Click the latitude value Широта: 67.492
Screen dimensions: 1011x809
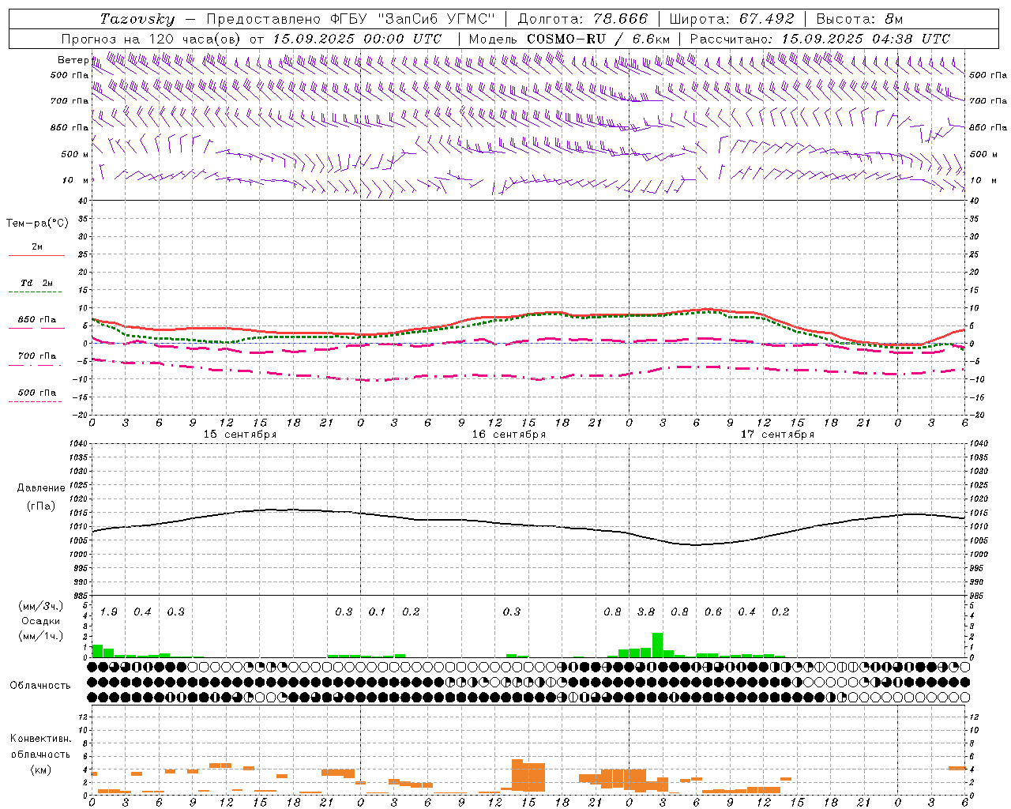[x=731, y=19]
